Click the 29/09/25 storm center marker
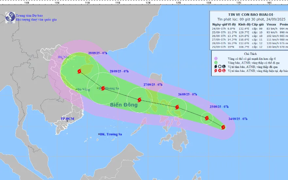 pyautogui.click(x=79, y=71)
